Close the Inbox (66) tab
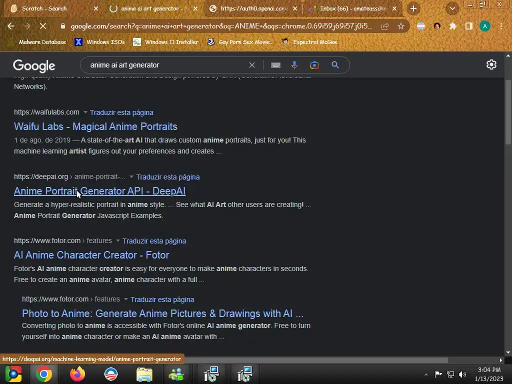Screen dimensions: 512x384 coord(394,8)
